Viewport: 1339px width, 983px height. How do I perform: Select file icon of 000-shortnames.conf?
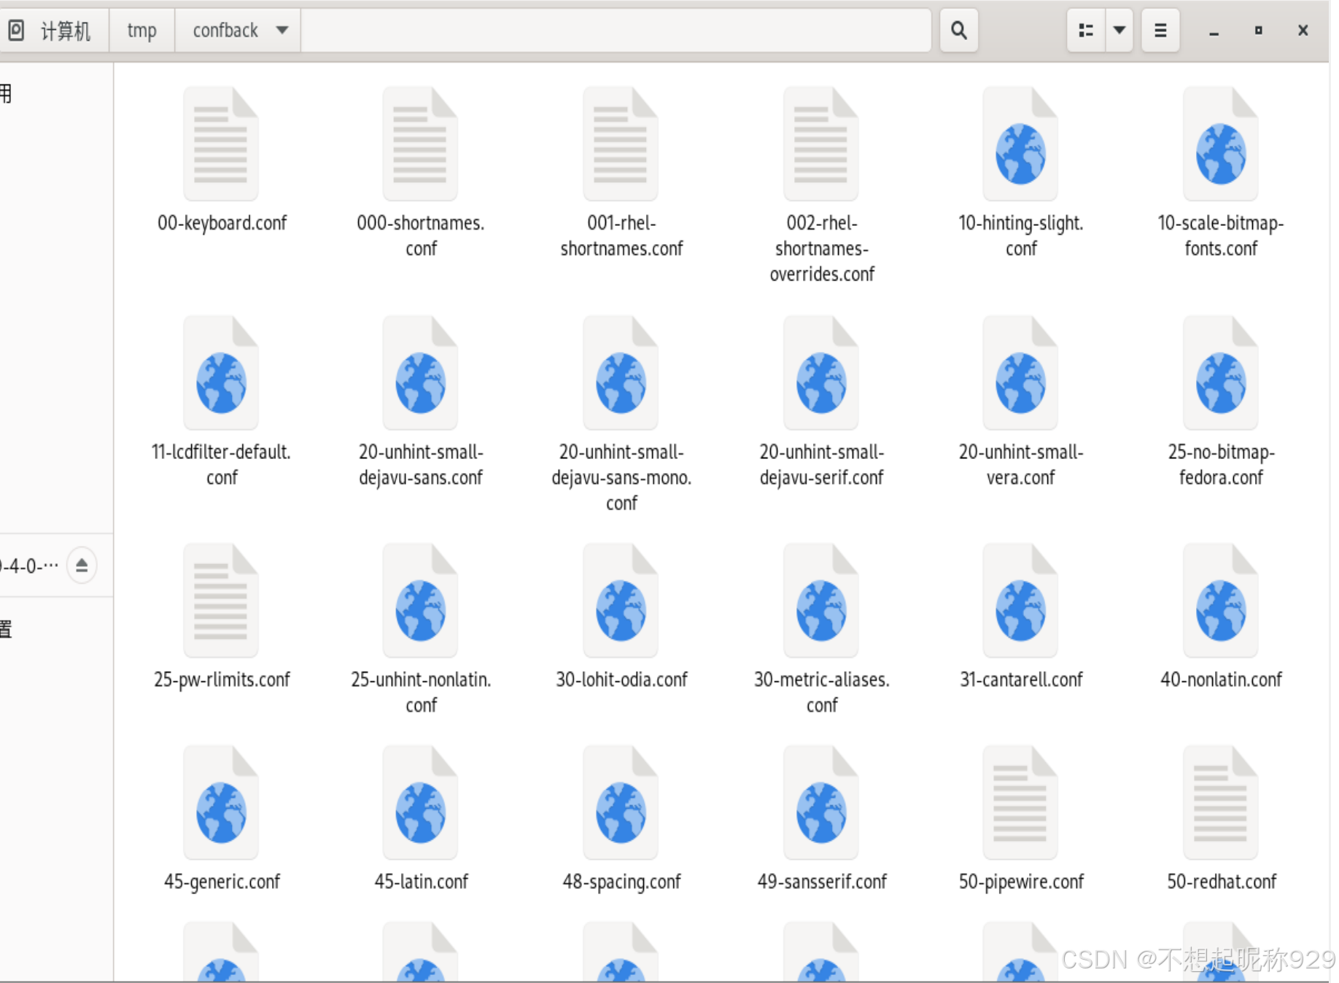click(x=420, y=144)
